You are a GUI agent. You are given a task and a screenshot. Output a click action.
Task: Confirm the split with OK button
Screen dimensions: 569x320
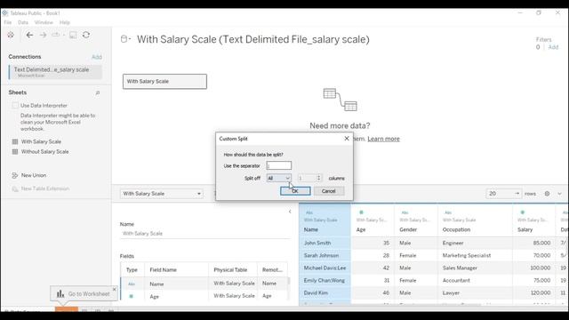295,191
